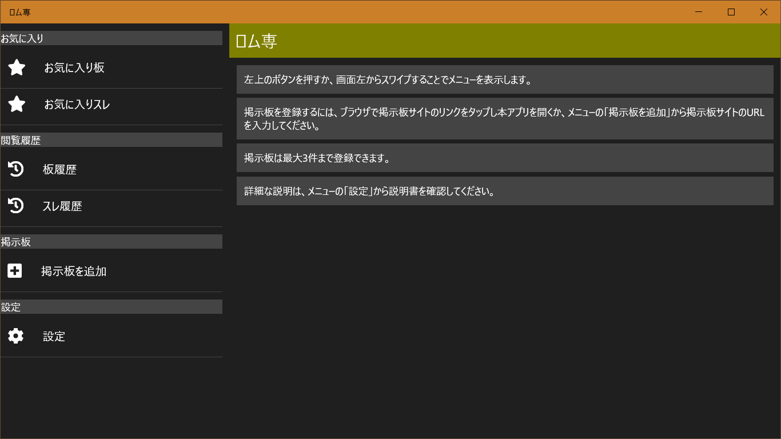Click the star icon next to お気に入りスレ
The height and width of the screenshot is (439, 781).
16,104
